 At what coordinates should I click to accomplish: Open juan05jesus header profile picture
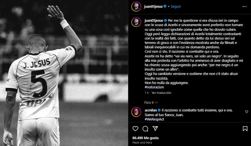[x=136, y=7]
